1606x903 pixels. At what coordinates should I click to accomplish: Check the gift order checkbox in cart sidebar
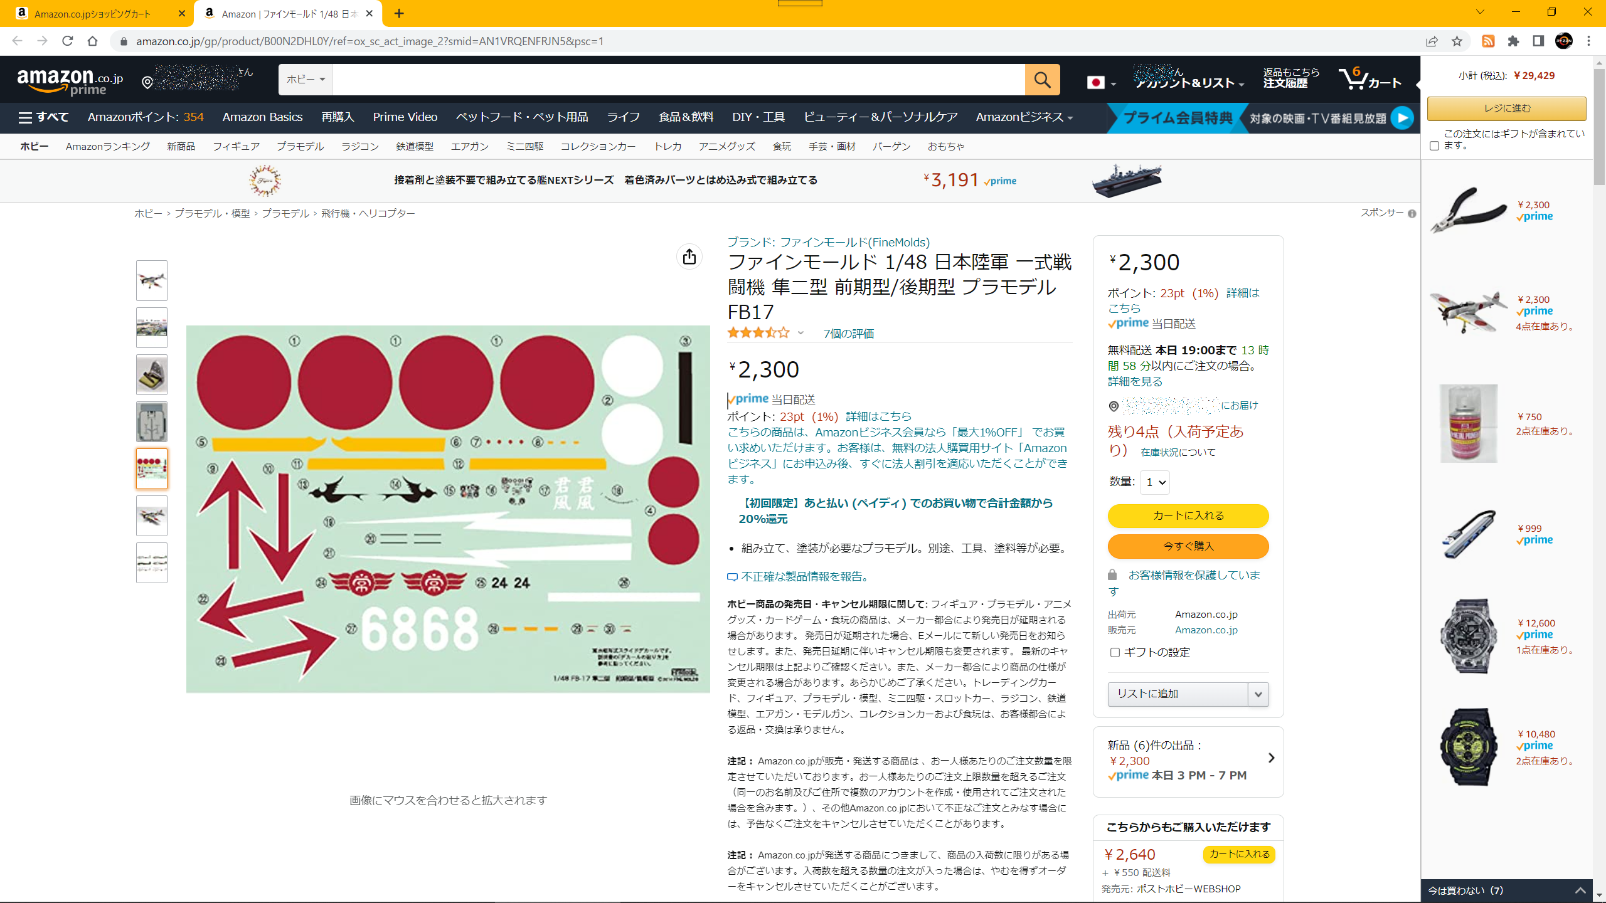pos(1434,145)
